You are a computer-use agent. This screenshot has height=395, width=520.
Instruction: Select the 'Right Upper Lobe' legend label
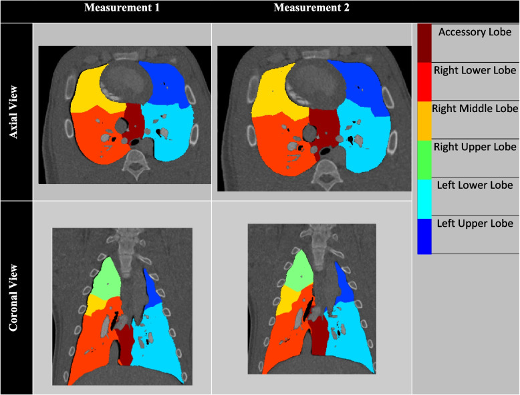tap(475, 147)
